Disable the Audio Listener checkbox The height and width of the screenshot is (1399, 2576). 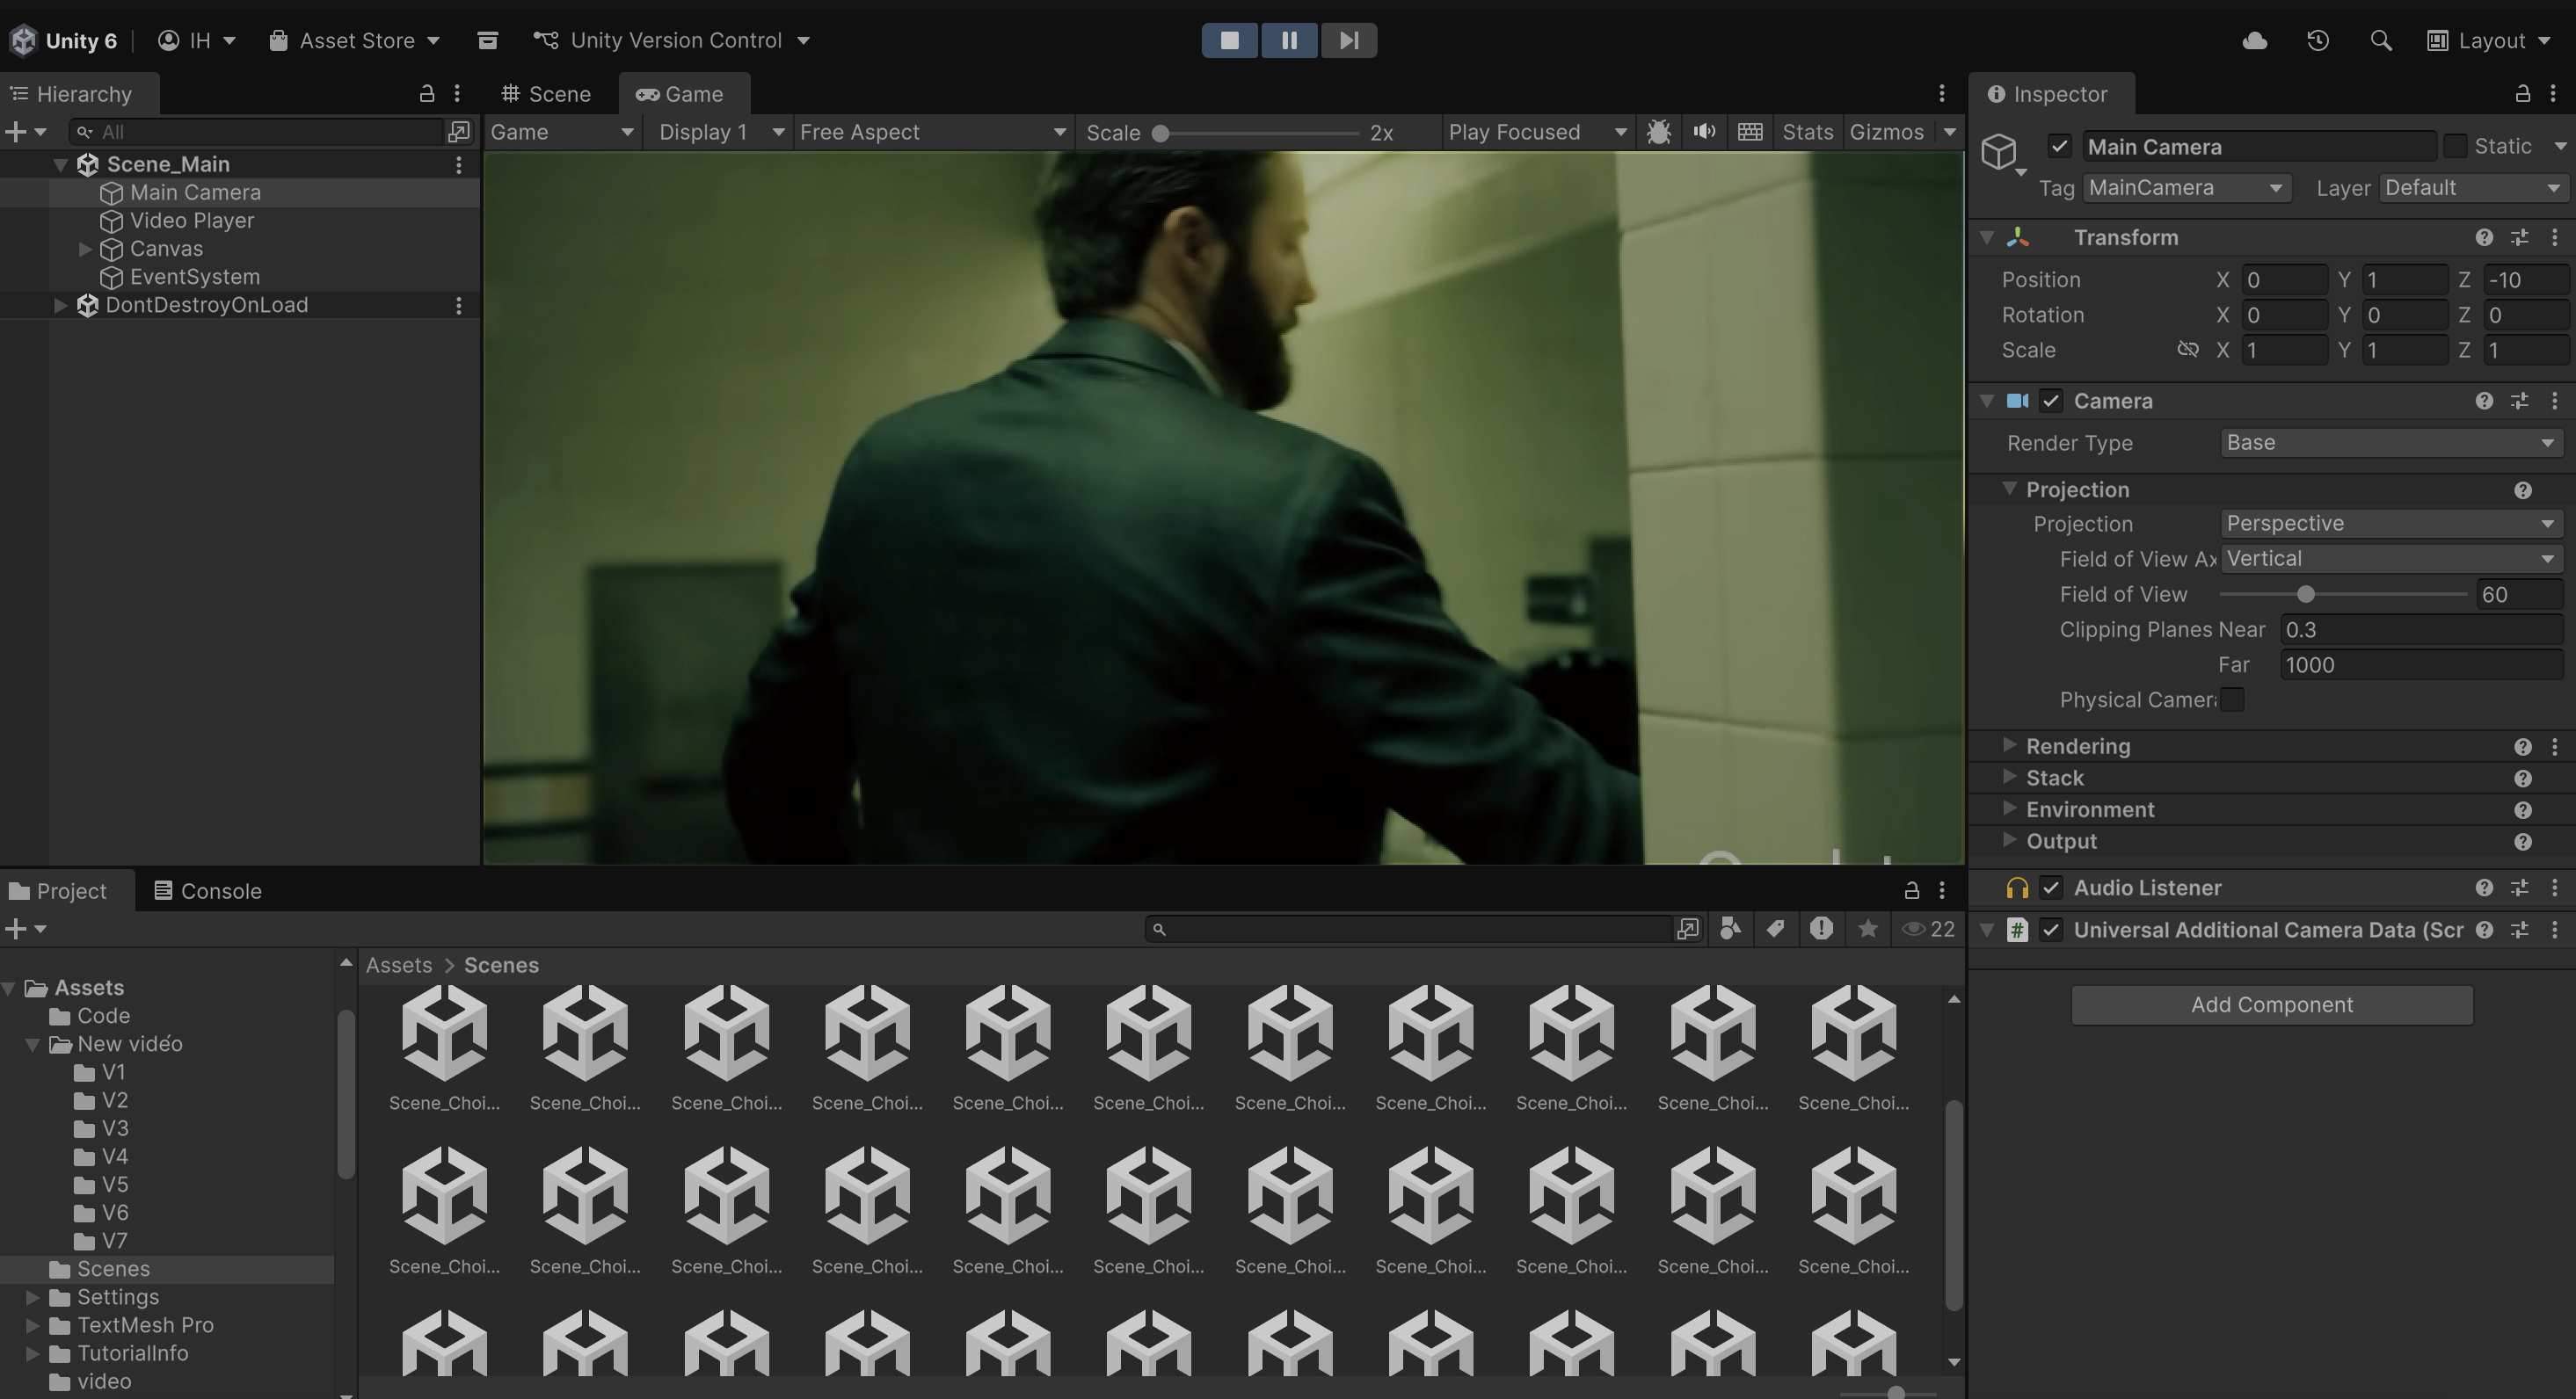[2051, 888]
